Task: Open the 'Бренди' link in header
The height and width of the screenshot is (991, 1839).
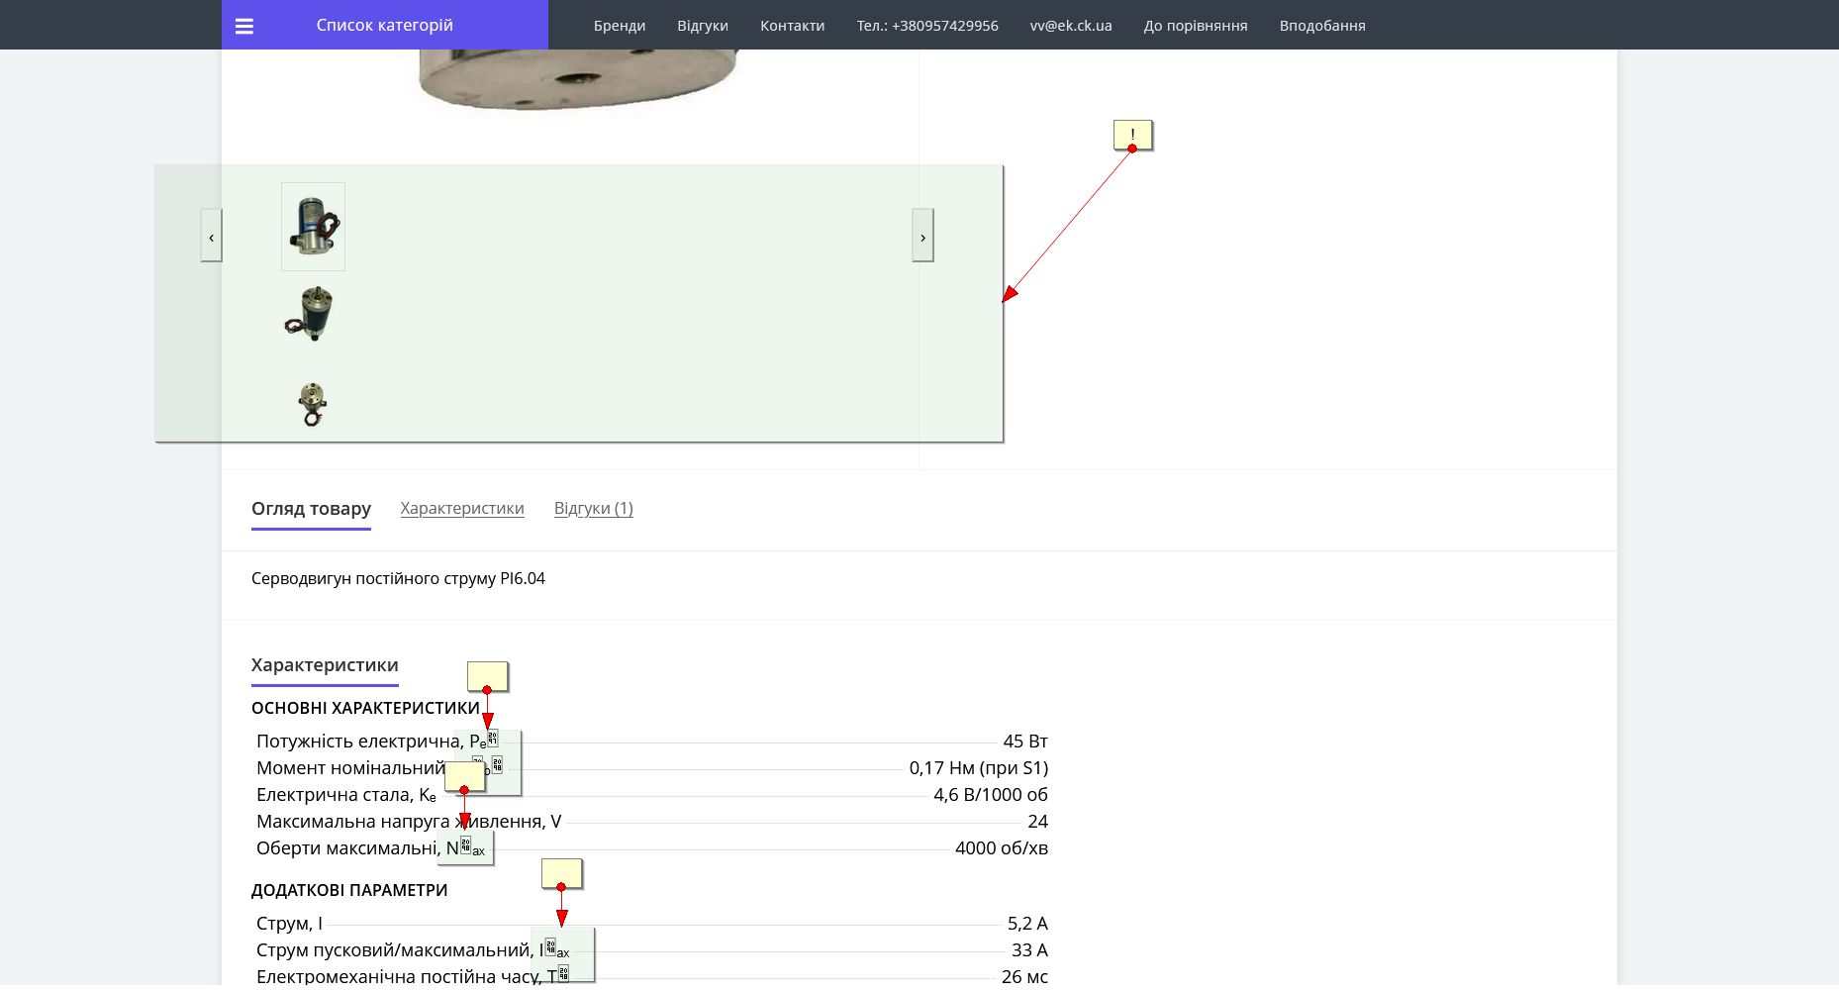Action: pos(620,26)
